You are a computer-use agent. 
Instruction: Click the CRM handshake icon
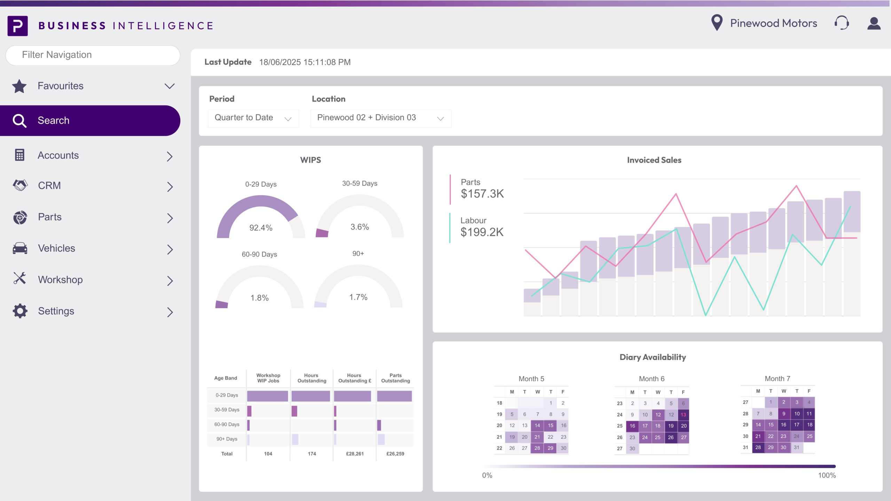(x=20, y=185)
